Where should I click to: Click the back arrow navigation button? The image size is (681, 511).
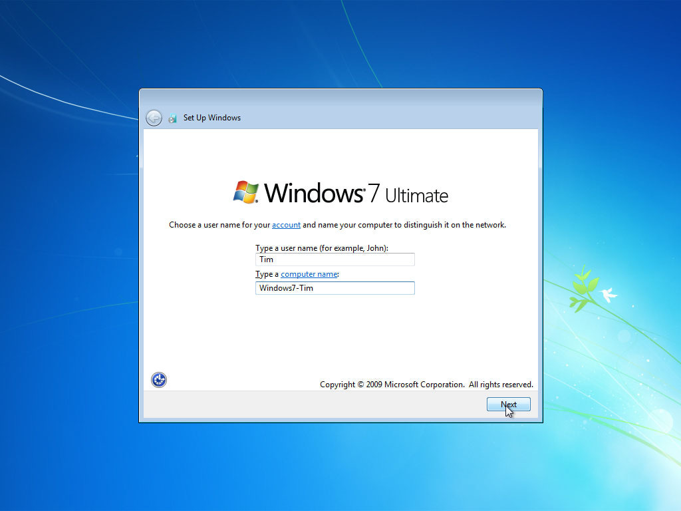(153, 117)
